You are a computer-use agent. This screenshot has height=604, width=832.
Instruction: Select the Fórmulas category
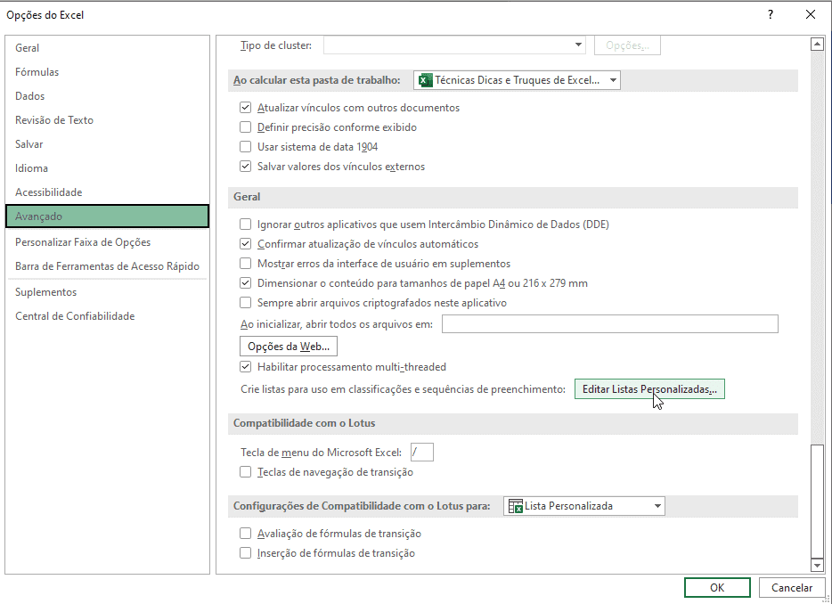point(37,72)
